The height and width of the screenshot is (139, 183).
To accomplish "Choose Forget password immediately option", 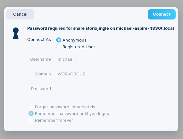I will (31, 107).
